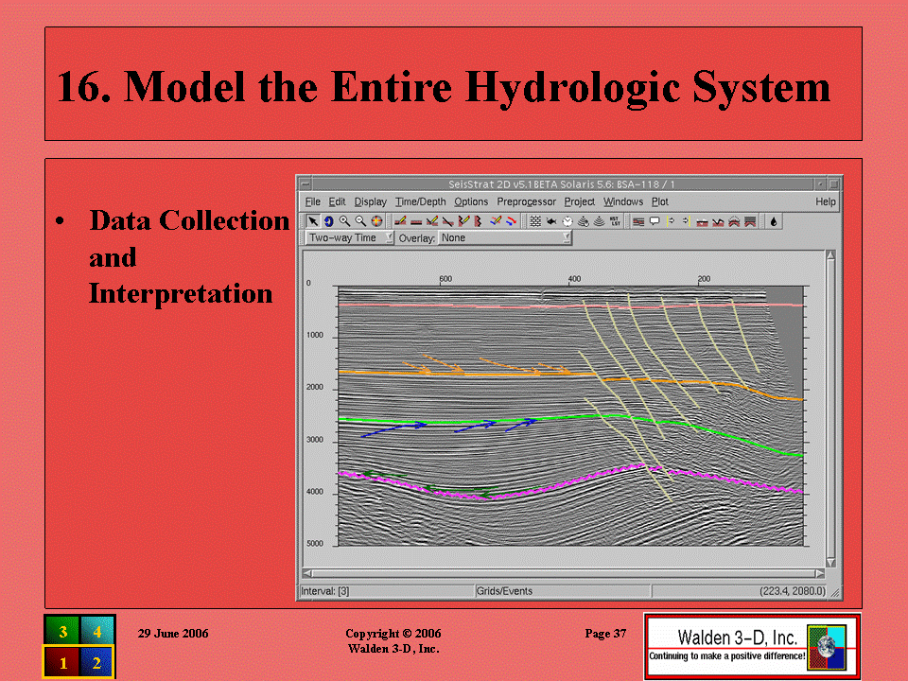The width and height of the screenshot is (908, 681).
Task: Click the color wheel toolbar icon
Action: (376, 221)
